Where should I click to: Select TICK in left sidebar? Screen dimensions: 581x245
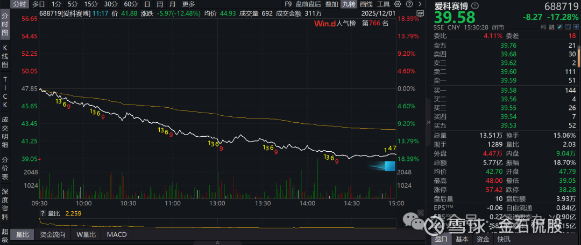click(x=5, y=92)
